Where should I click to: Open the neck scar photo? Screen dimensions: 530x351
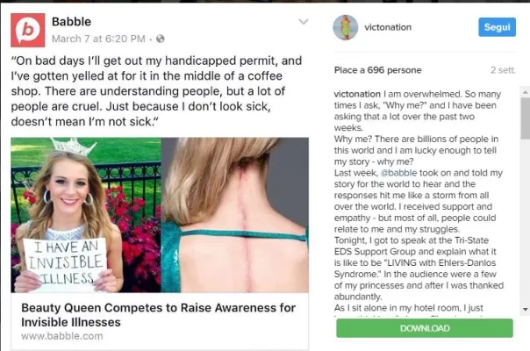click(x=235, y=215)
